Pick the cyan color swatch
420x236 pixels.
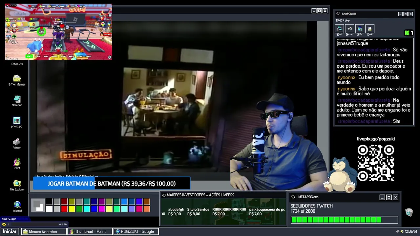coord(87,209)
